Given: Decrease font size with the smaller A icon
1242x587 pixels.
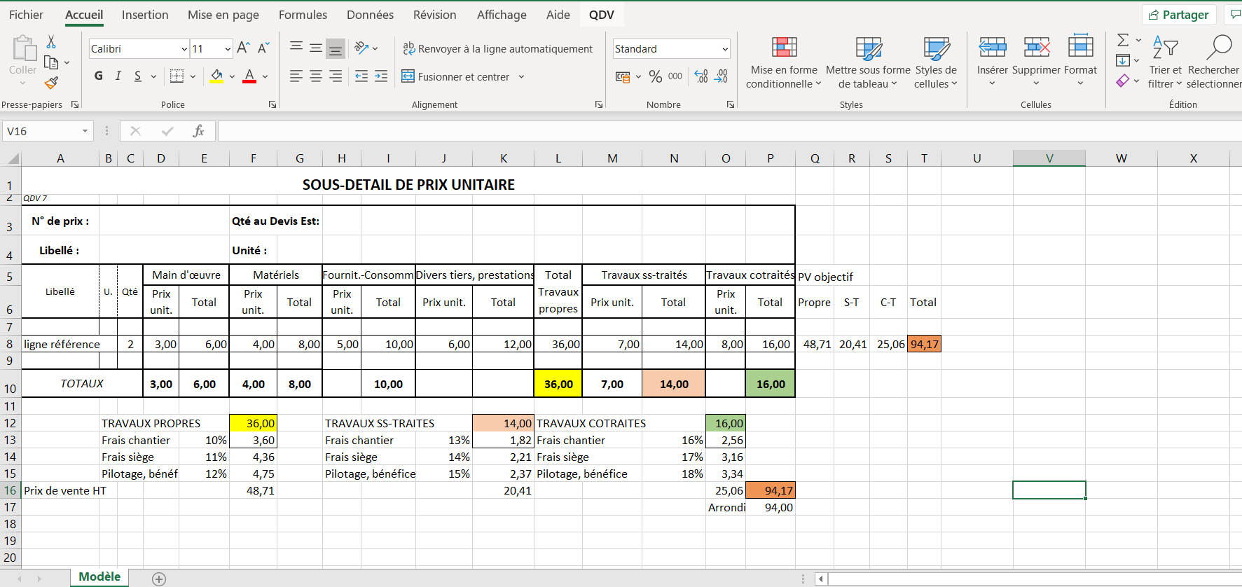Looking at the screenshot, I should tap(264, 48).
